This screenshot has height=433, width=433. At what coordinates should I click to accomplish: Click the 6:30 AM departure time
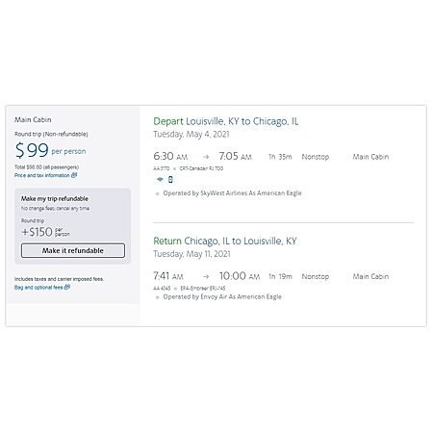click(x=170, y=157)
